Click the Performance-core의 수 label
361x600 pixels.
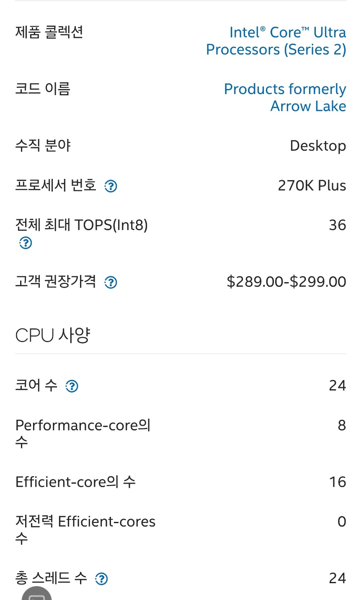83,433
